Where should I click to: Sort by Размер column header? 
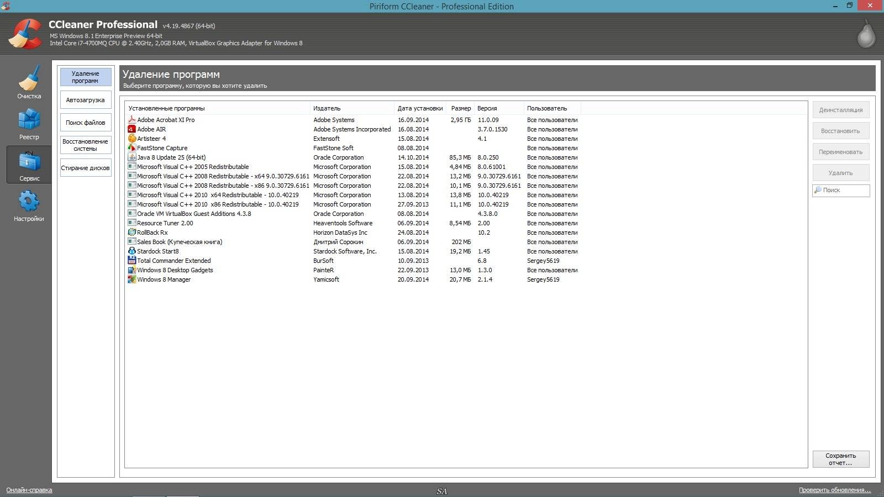tap(460, 108)
